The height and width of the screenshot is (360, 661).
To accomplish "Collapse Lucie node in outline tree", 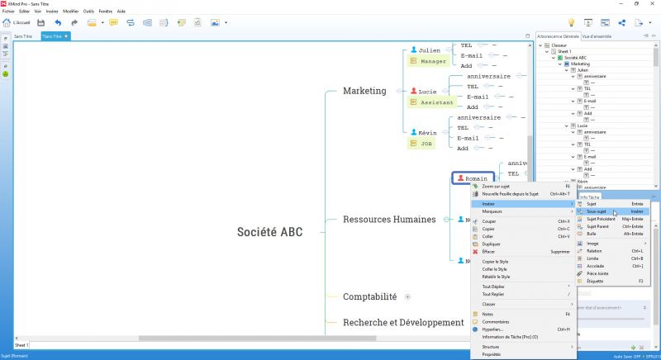I will [x=567, y=126].
